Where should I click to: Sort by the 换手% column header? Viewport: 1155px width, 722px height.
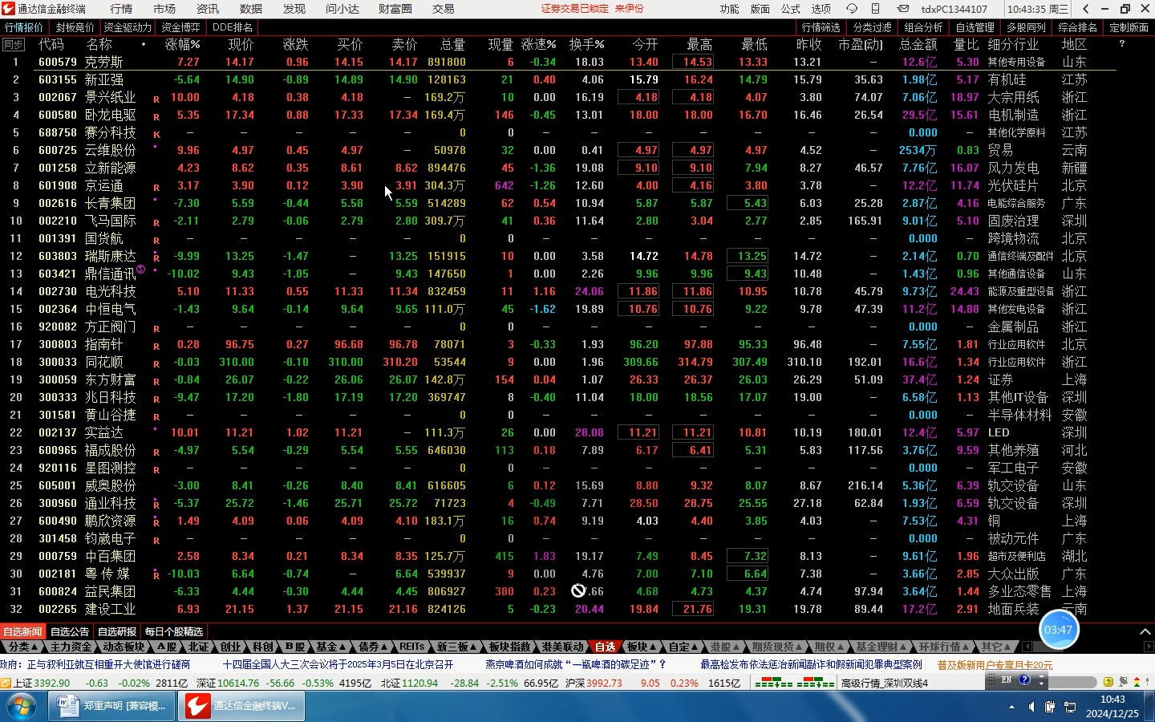click(x=586, y=44)
